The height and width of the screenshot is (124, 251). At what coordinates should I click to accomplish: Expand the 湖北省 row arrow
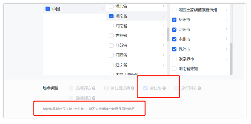click(x=163, y=6)
